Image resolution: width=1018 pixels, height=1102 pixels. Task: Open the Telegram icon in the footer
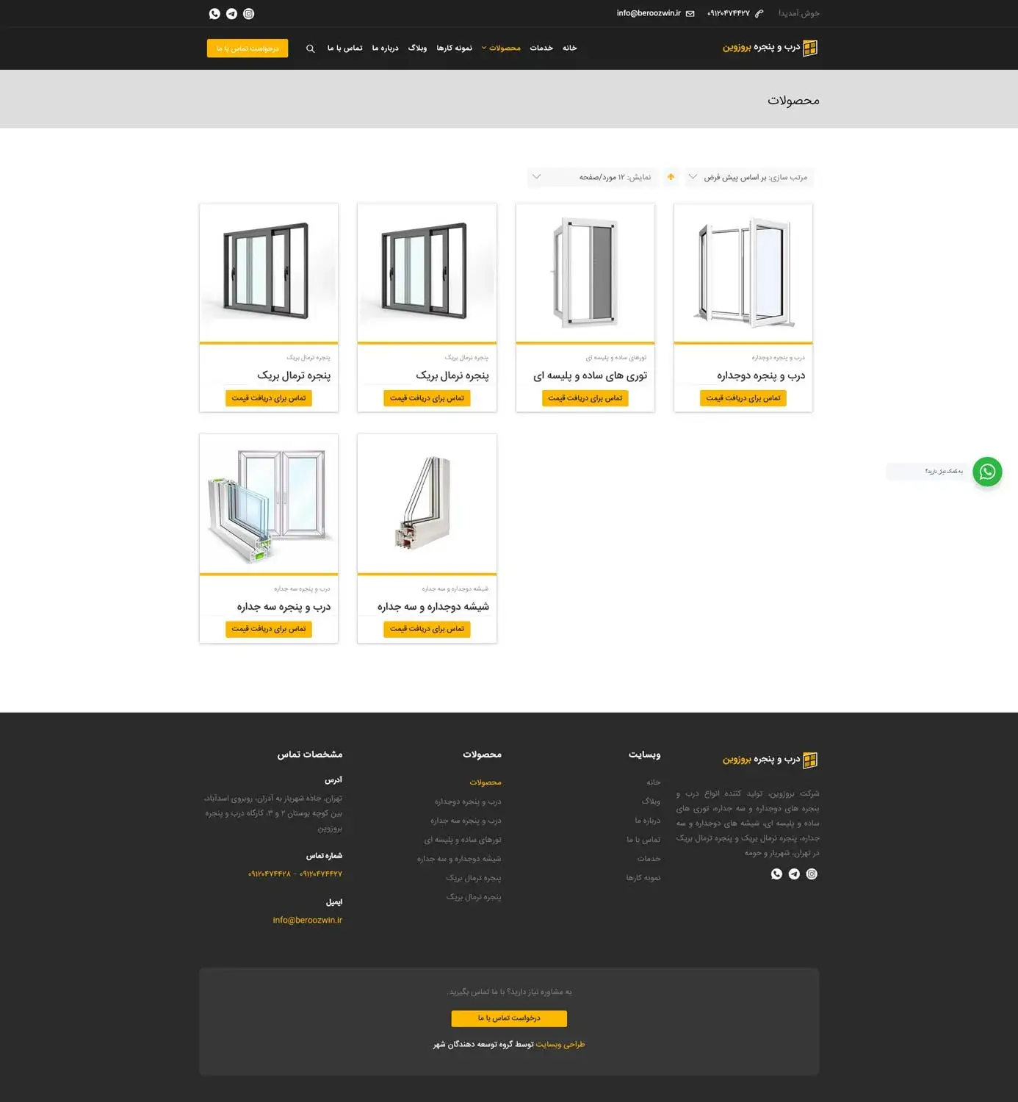click(x=794, y=874)
